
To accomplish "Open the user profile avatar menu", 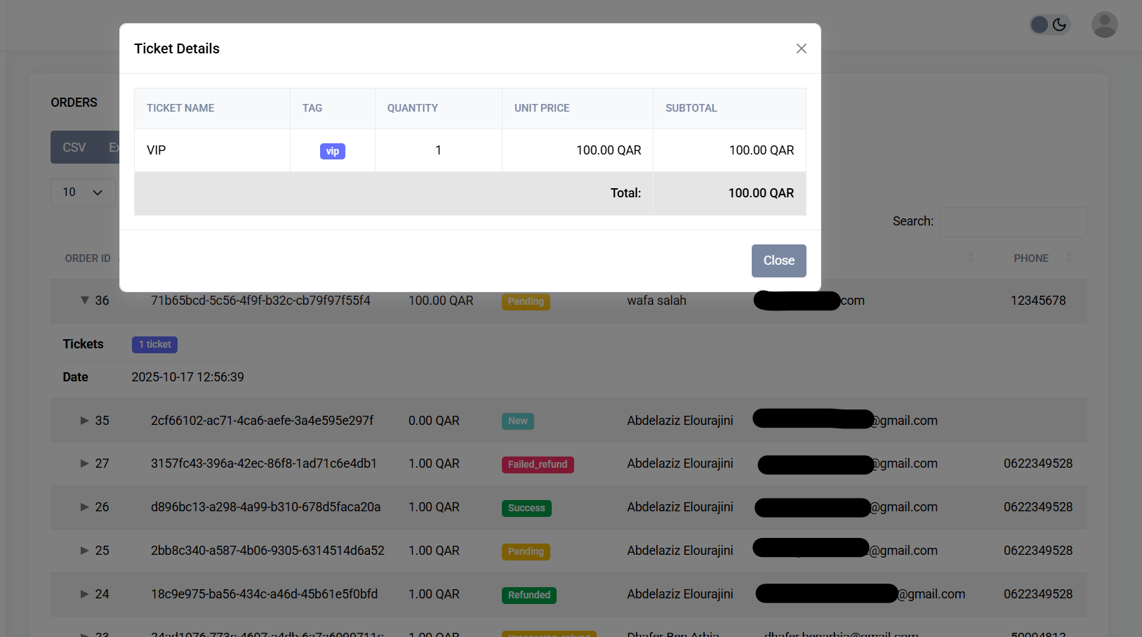I will 1104,25.
